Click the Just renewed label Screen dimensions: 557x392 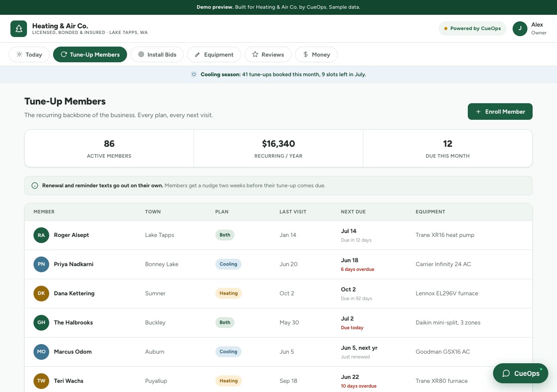(356, 357)
